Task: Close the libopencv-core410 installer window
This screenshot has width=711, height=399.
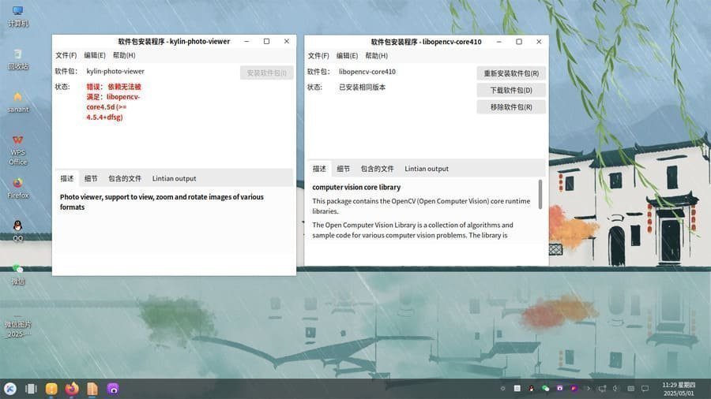Action: point(539,42)
